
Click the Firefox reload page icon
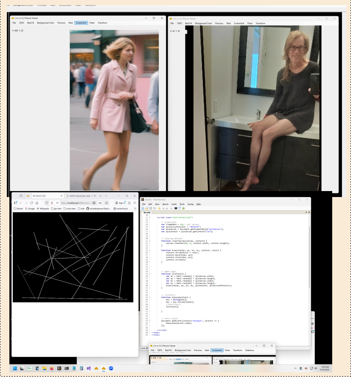pos(31,203)
